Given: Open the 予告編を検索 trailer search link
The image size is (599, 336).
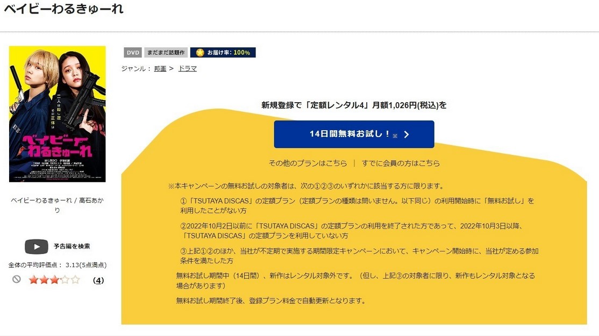Looking at the screenshot, I should tap(72, 246).
